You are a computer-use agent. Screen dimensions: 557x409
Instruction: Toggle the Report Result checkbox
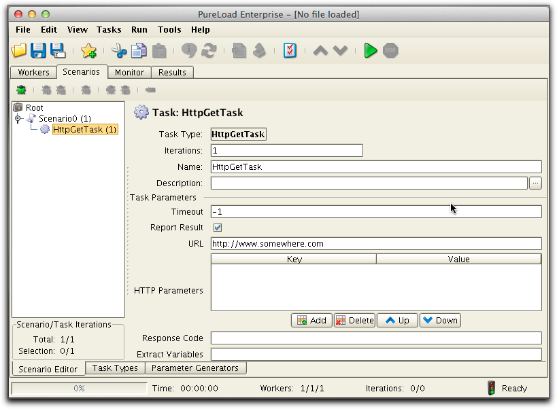click(218, 228)
